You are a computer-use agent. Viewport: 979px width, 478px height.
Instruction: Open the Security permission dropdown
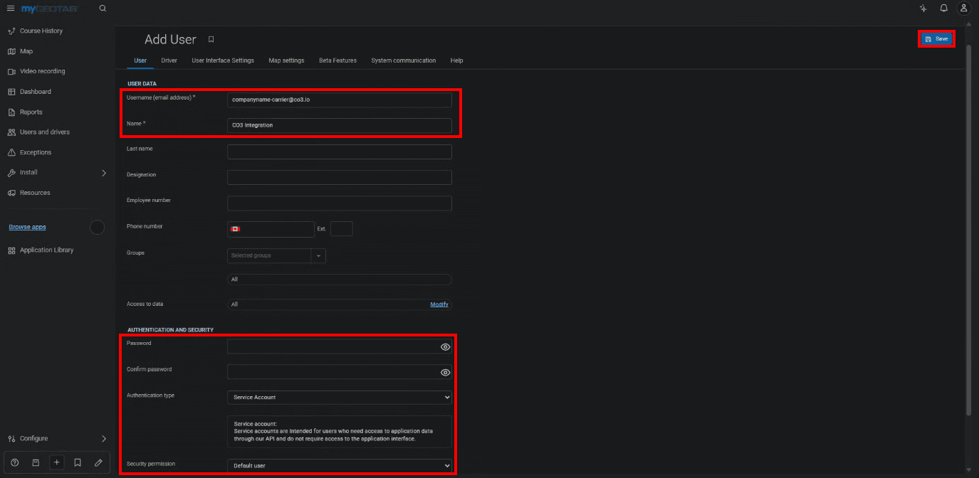click(340, 466)
